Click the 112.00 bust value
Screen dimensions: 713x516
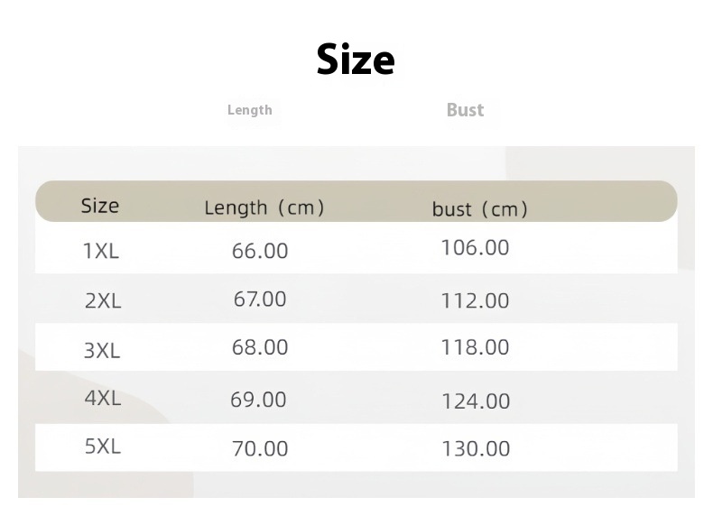(x=475, y=301)
